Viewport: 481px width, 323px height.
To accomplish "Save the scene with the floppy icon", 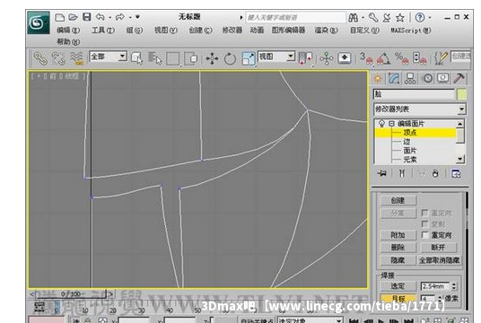I will [87, 17].
